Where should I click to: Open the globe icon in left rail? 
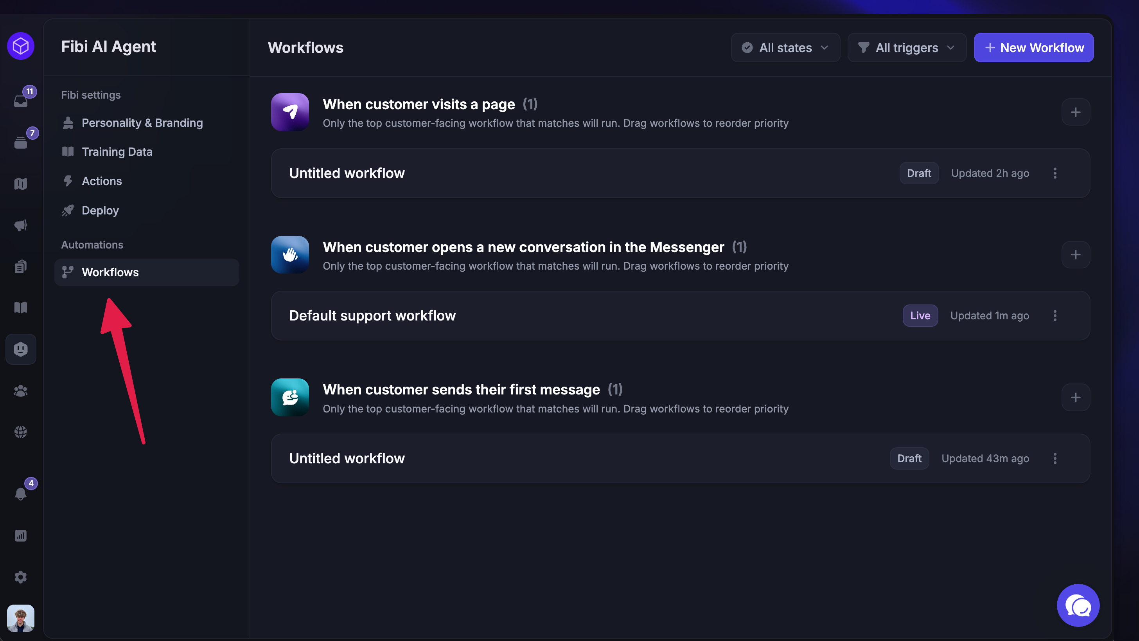21,432
